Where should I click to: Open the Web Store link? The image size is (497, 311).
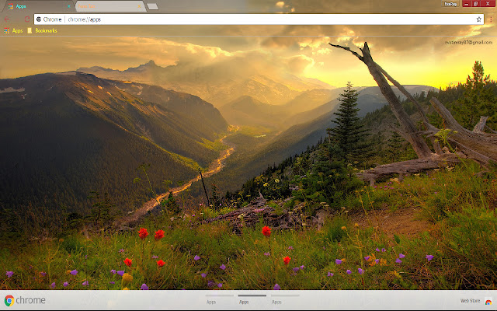coord(470,301)
